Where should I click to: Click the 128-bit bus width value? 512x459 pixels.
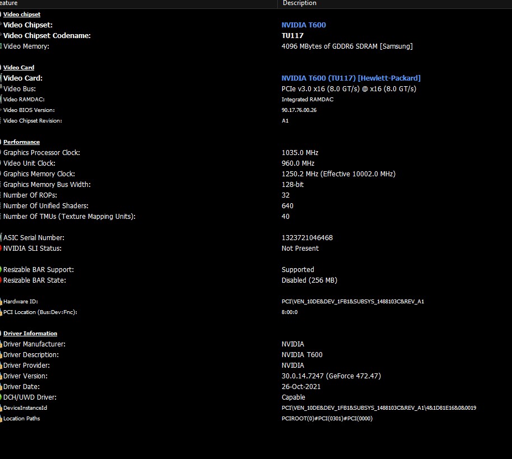point(292,185)
